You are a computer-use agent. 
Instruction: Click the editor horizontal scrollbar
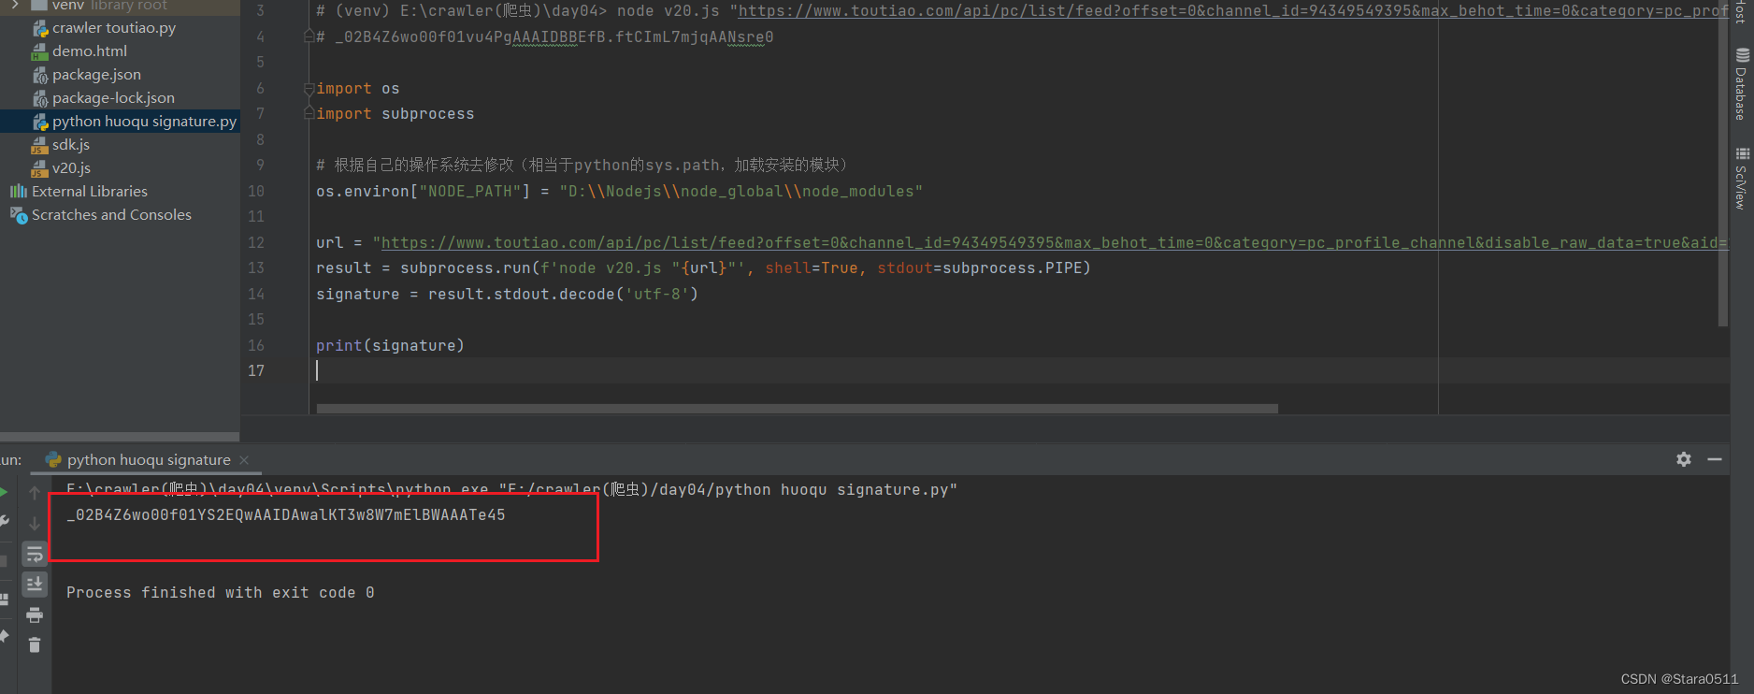797,409
